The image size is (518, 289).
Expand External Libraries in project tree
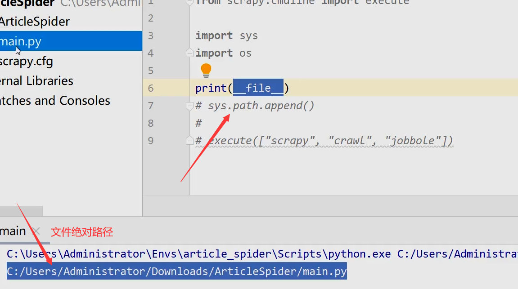point(36,81)
